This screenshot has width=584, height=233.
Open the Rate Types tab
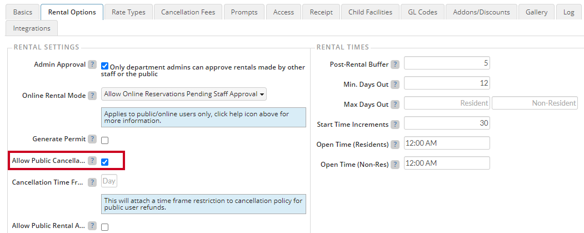tap(128, 12)
